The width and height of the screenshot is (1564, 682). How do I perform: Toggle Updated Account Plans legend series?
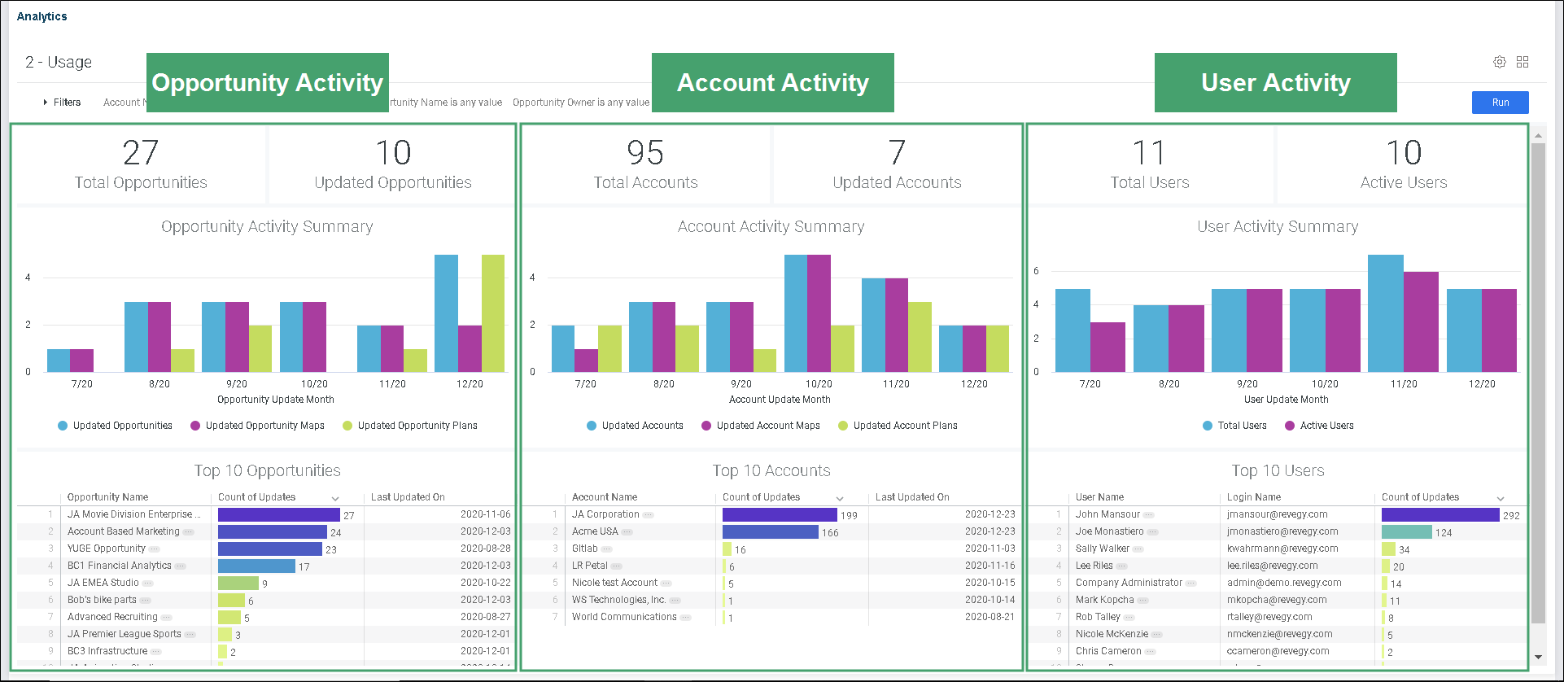(x=898, y=426)
